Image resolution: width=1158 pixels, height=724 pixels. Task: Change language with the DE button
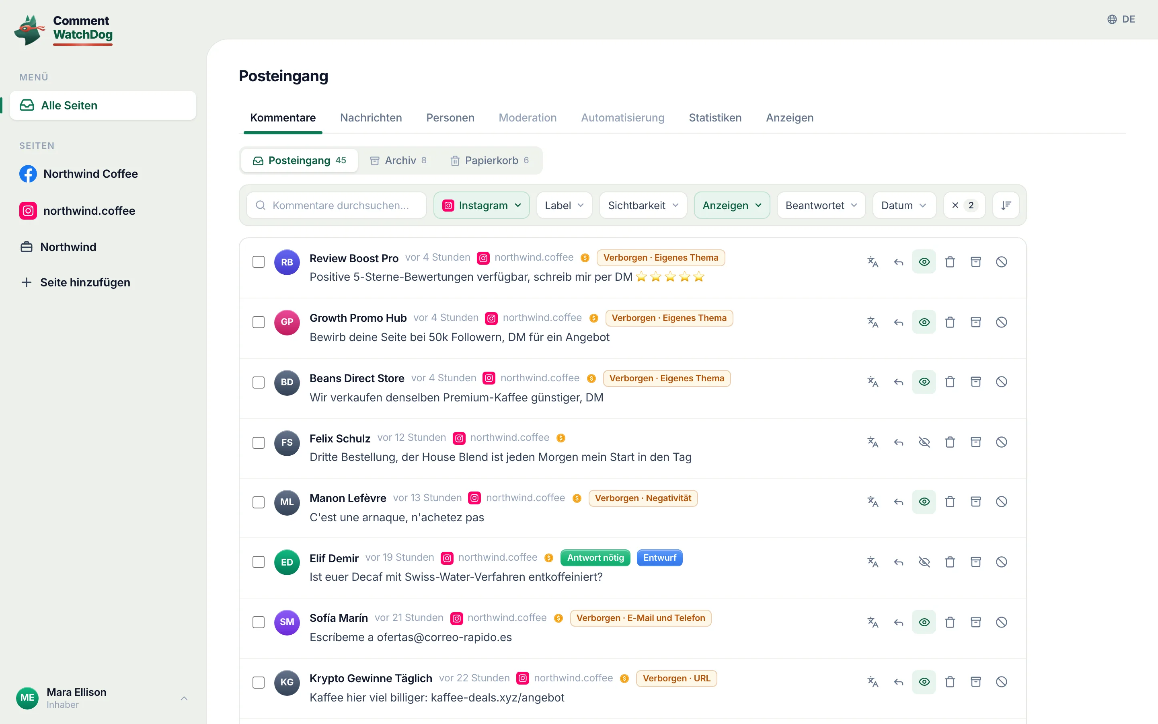tap(1121, 19)
